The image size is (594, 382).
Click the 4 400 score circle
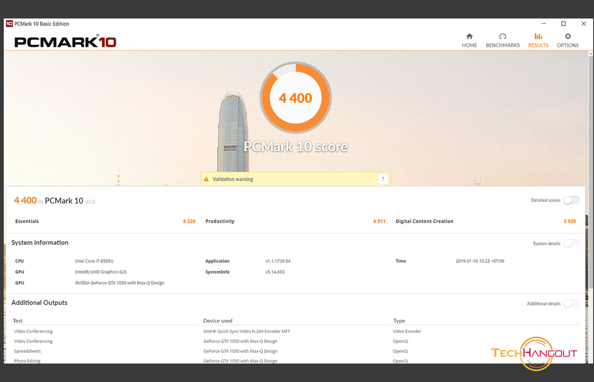click(296, 97)
